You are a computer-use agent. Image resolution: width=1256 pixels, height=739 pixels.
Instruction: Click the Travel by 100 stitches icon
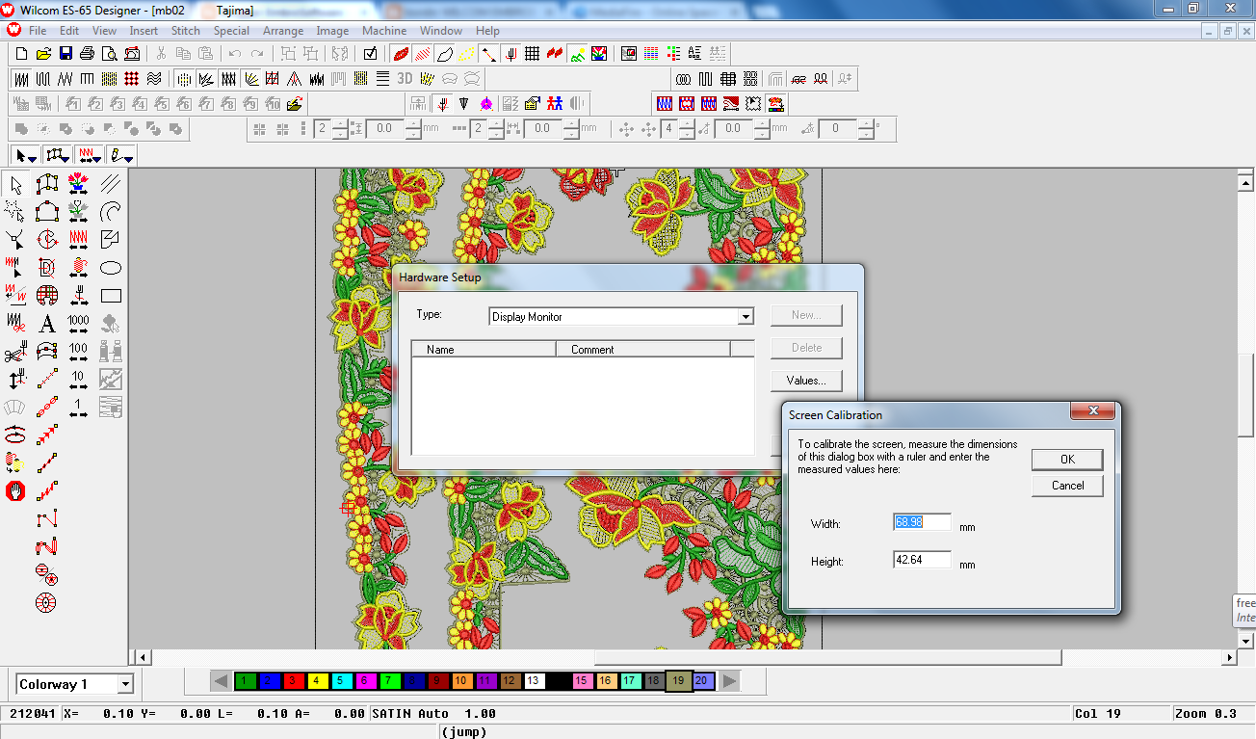pos(79,352)
